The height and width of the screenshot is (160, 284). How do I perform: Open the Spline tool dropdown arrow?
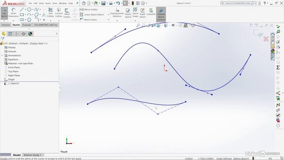[40, 10]
